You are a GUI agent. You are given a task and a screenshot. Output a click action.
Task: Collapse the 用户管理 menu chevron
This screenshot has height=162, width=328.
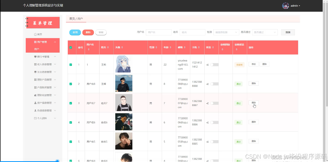pyautogui.click(x=55, y=42)
